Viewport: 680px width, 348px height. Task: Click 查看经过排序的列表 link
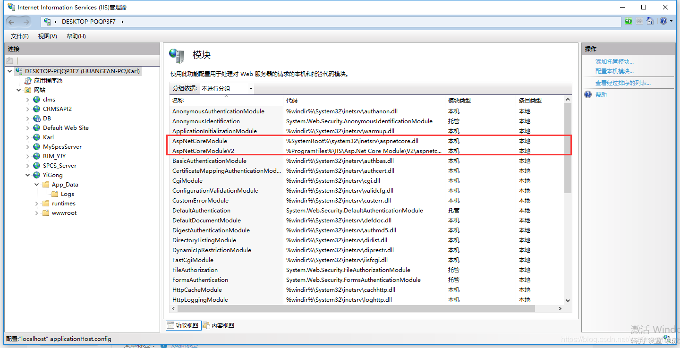pos(623,83)
